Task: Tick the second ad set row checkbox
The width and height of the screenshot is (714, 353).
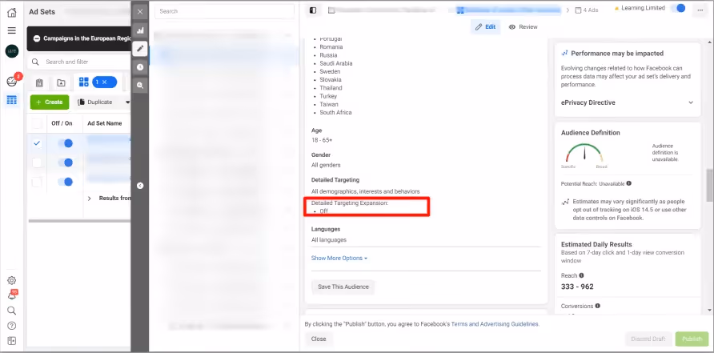Action: pyautogui.click(x=37, y=162)
